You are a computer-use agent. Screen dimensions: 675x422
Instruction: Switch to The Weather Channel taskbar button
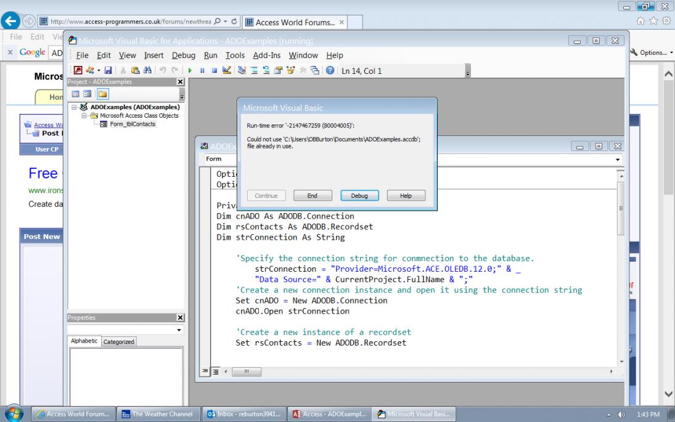[x=158, y=414]
